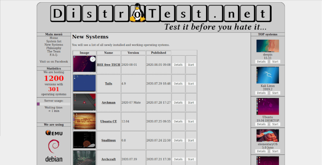Start the Archcraft system
Screen dimensions: 322x165
coord(191,159)
